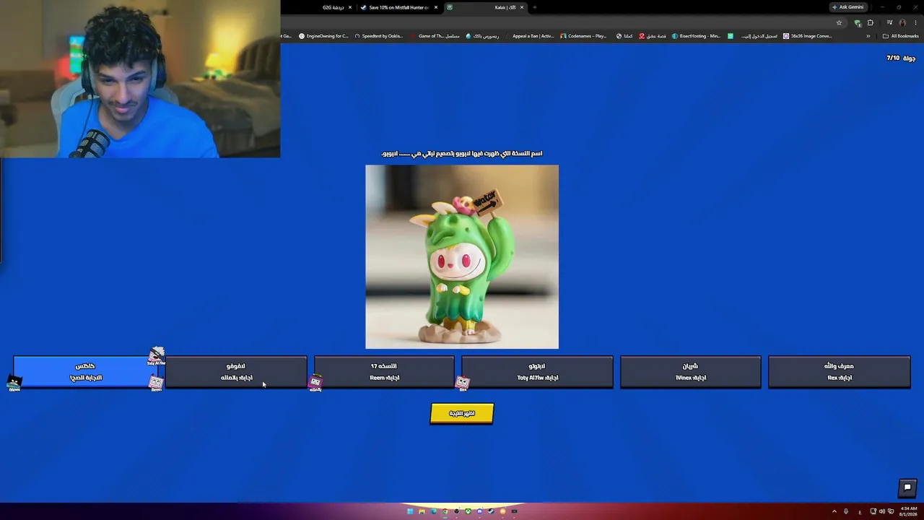Open the volume control tray icon

[x=881, y=511]
